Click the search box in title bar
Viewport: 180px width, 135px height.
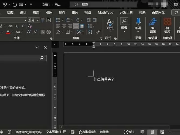click(103, 5)
